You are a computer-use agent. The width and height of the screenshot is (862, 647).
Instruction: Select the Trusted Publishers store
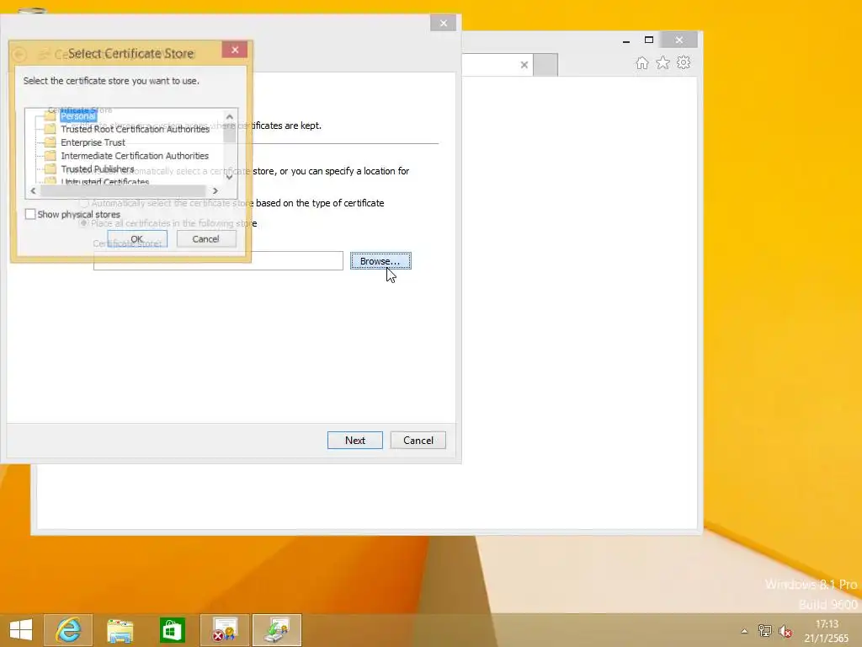[x=98, y=168]
